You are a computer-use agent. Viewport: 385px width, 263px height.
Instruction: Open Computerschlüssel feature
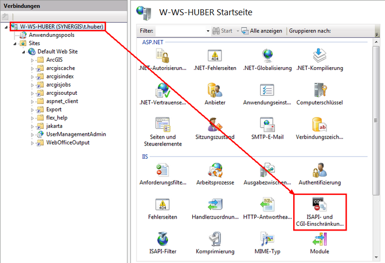tap(320, 94)
